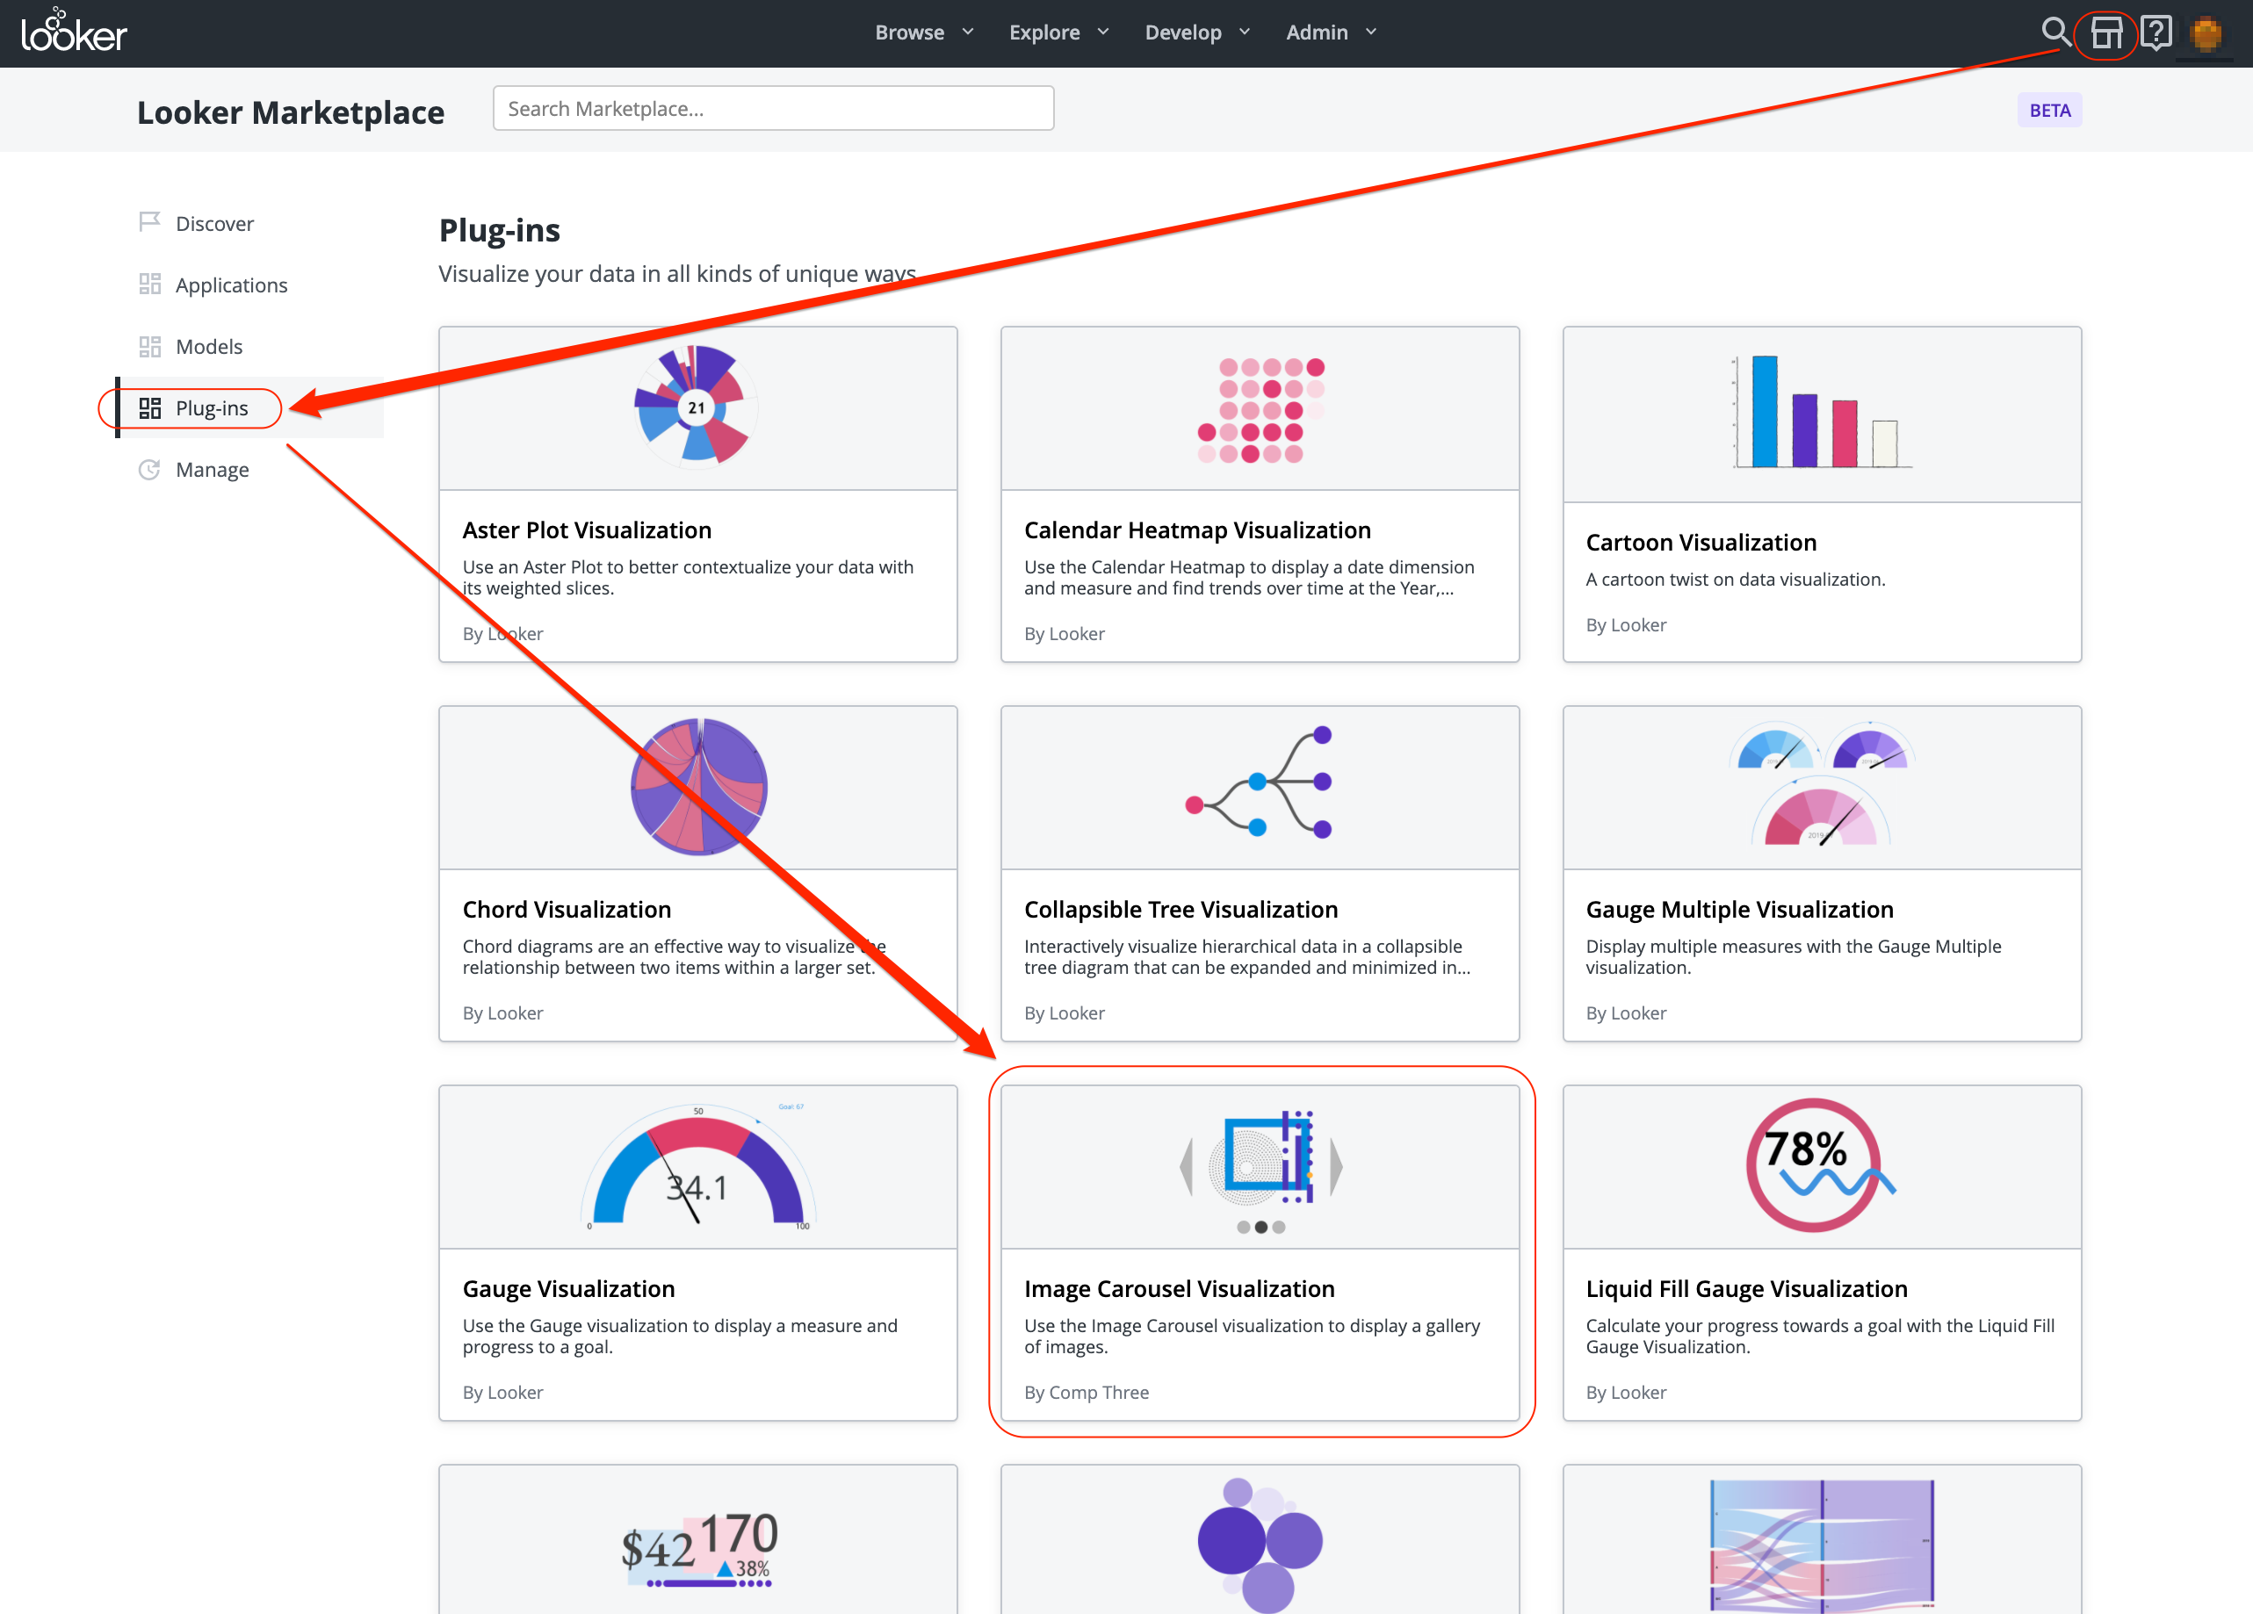2253x1614 pixels.
Task: Click the BETA badge
Action: [2048, 111]
